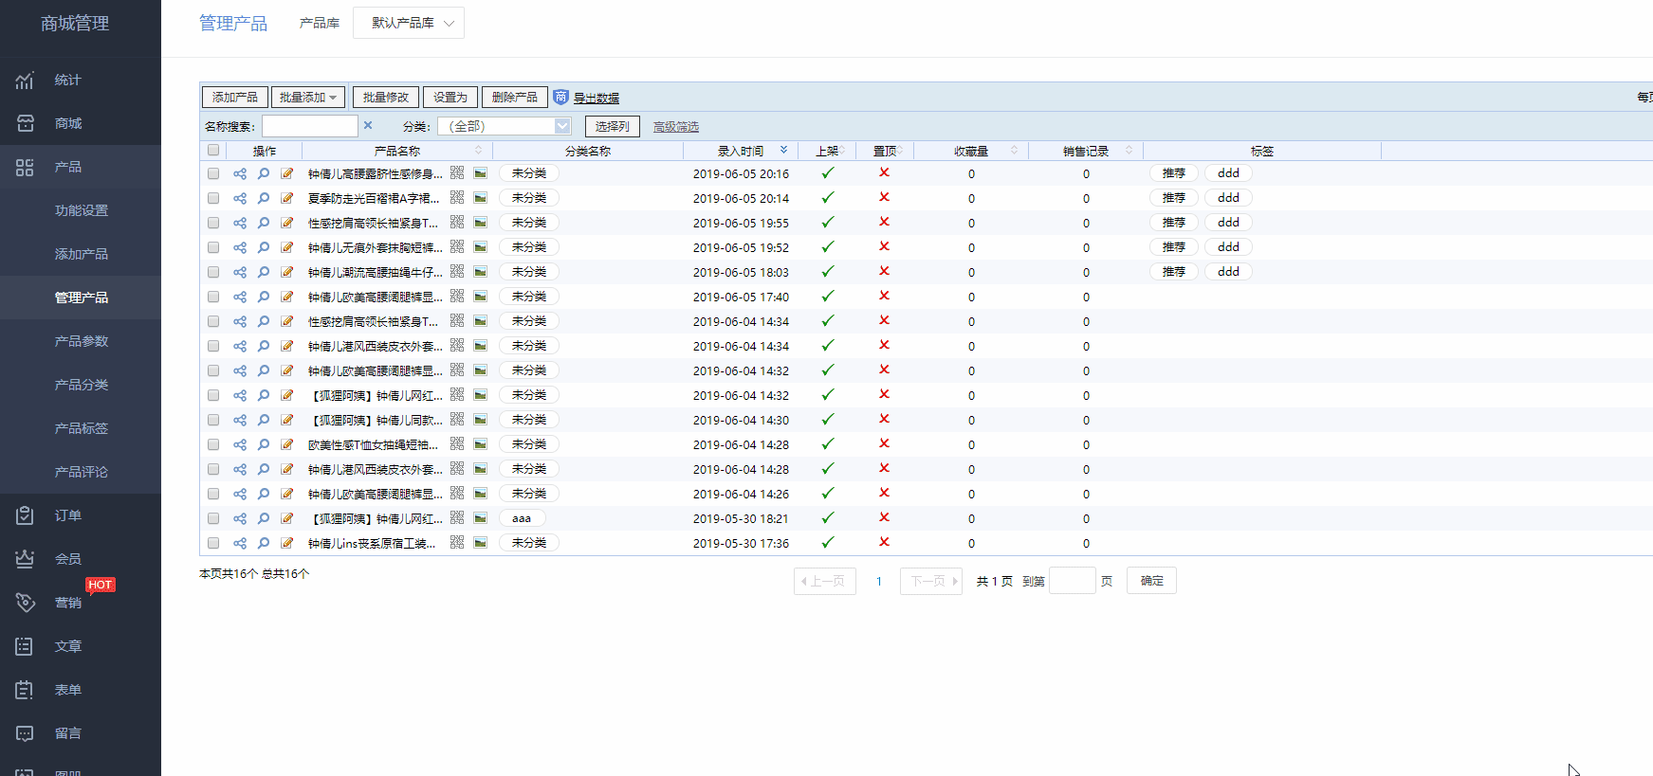Check the box for 2019-06-05 20:16 product
The image size is (1653, 776).
(x=213, y=174)
